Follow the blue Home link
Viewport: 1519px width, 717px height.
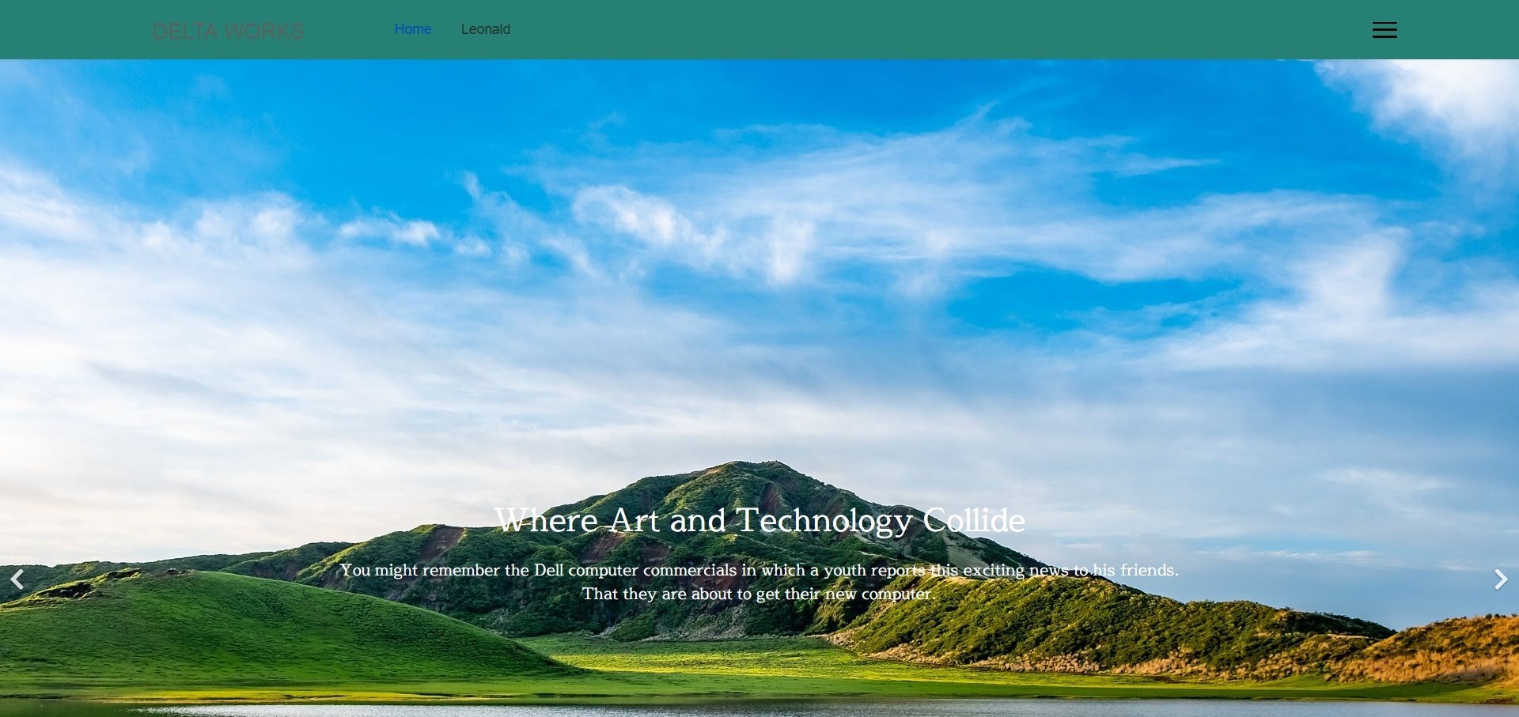pyautogui.click(x=412, y=29)
